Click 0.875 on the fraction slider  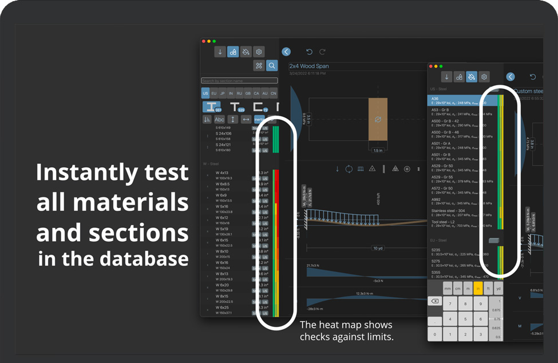496,310
